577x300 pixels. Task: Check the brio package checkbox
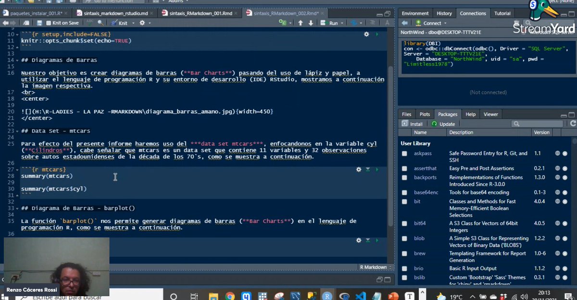[x=405, y=268]
